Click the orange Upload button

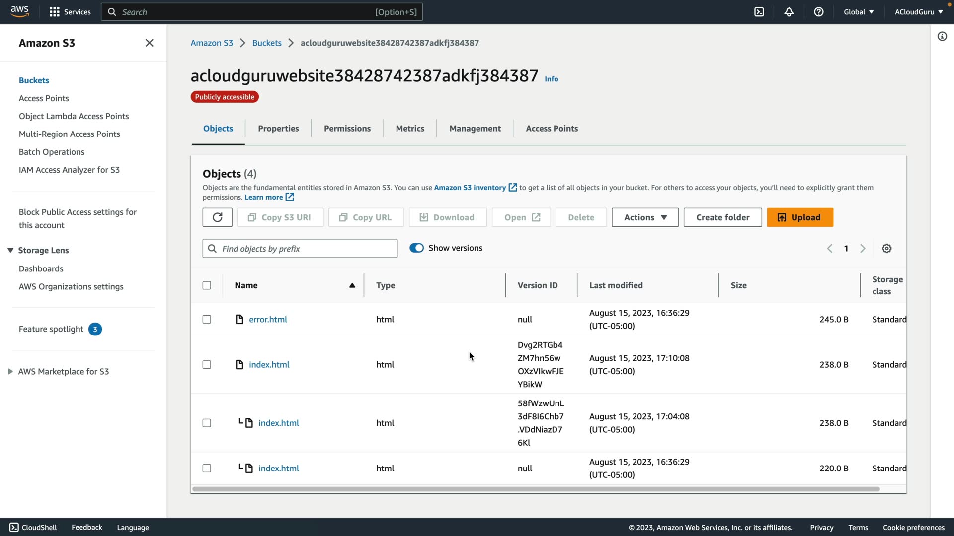tap(799, 217)
